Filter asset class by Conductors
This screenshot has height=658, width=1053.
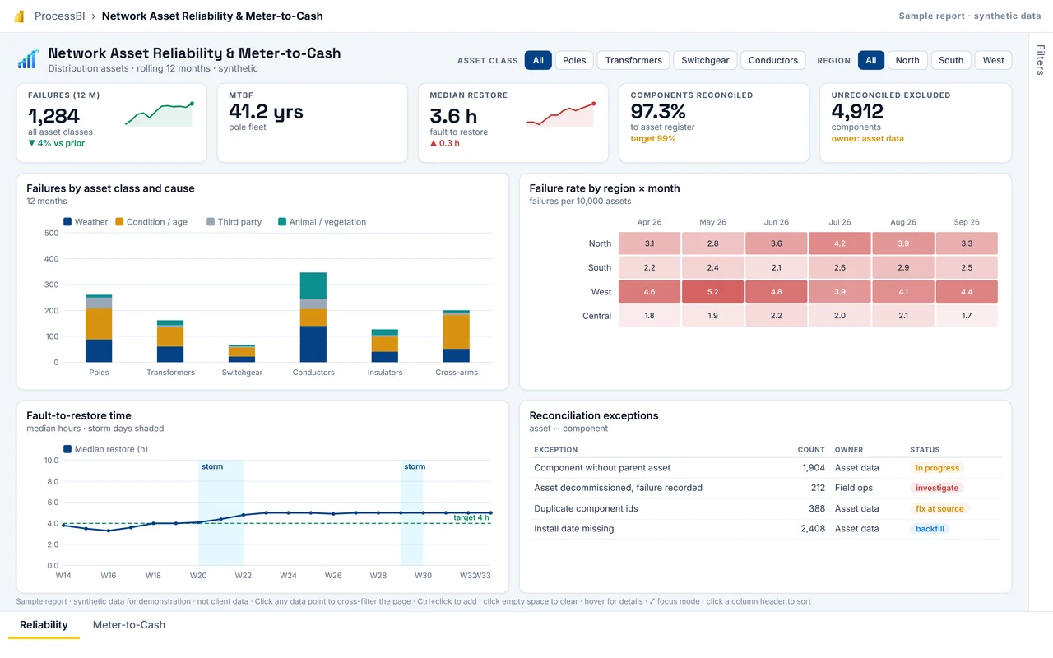pos(773,60)
